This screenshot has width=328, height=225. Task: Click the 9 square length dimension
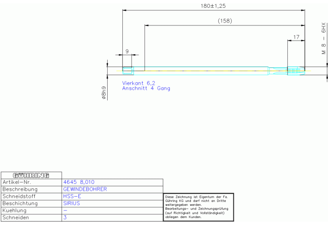click(x=127, y=51)
